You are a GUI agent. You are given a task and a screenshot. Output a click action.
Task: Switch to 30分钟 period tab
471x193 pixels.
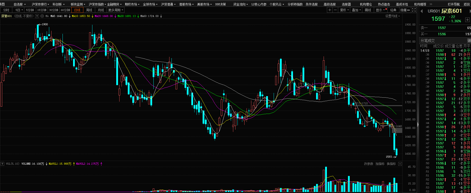click(x=53, y=10)
